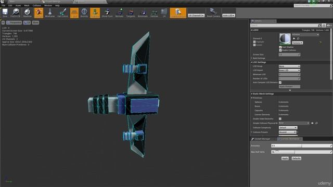Open the Lit view mode button
The width and height of the screenshot is (333, 187).
[27, 22]
